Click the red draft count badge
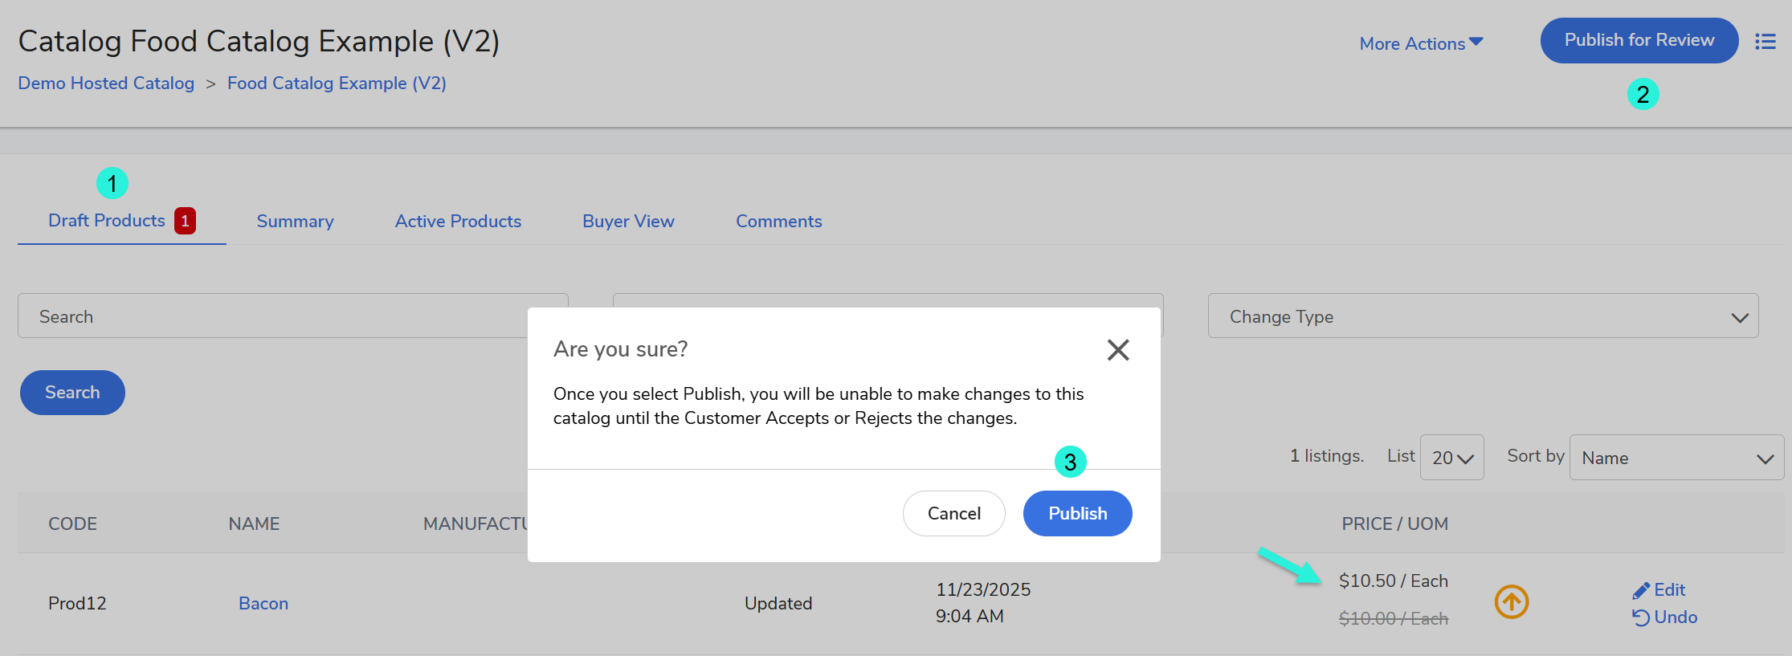This screenshot has height=656, width=1792. [x=185, y=221]
